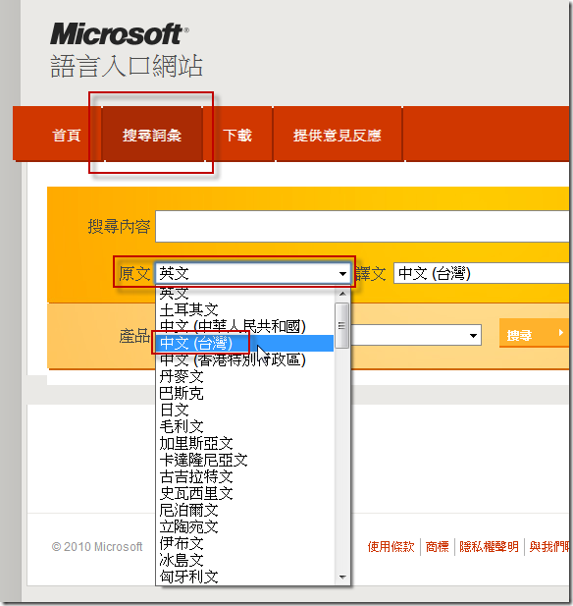Open the 使用條款 terms of use link

click(x=391, y=546)
